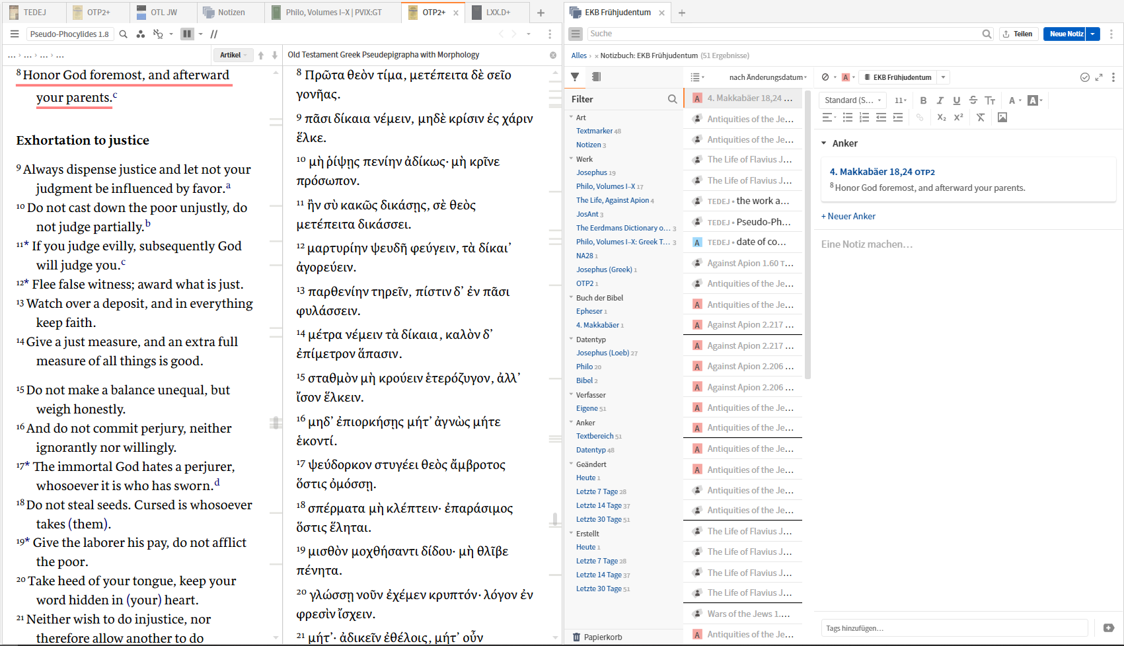The width and height of the screenshot is (1124, 646).
Task: Search within the Filter sidebar
Action: (672, 99)
